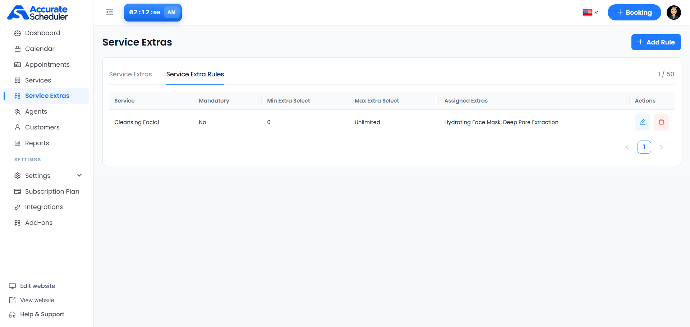690x327 pixels.
Task: Select the Service Extra Rules tab
Action: pyautogui.click(x=195, y=74)
